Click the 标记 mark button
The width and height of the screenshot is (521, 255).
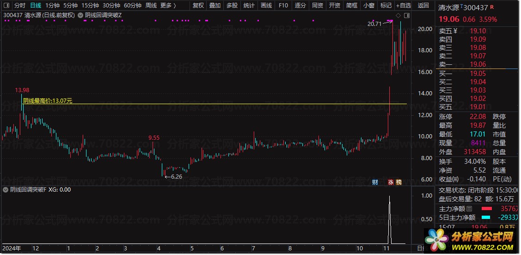point(386,5)
